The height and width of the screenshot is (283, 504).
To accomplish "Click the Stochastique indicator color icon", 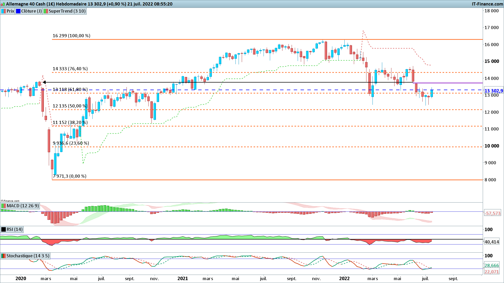I will click(4, 256).
